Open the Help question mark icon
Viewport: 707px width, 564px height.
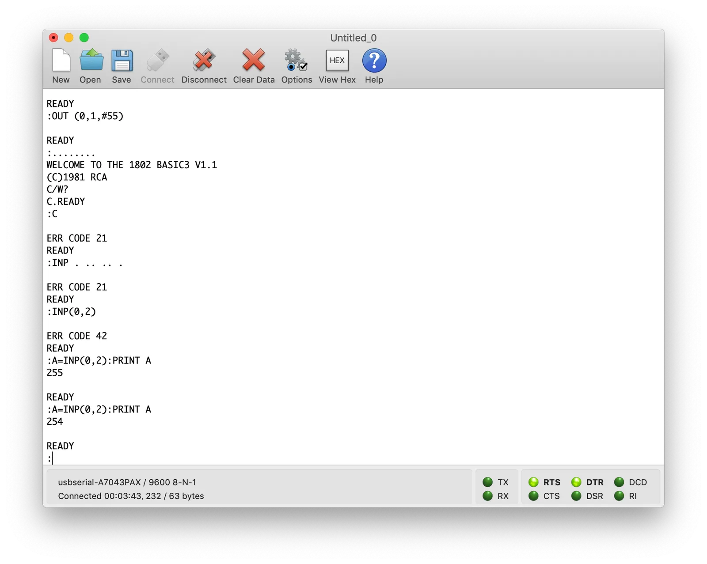pos(374,61)
